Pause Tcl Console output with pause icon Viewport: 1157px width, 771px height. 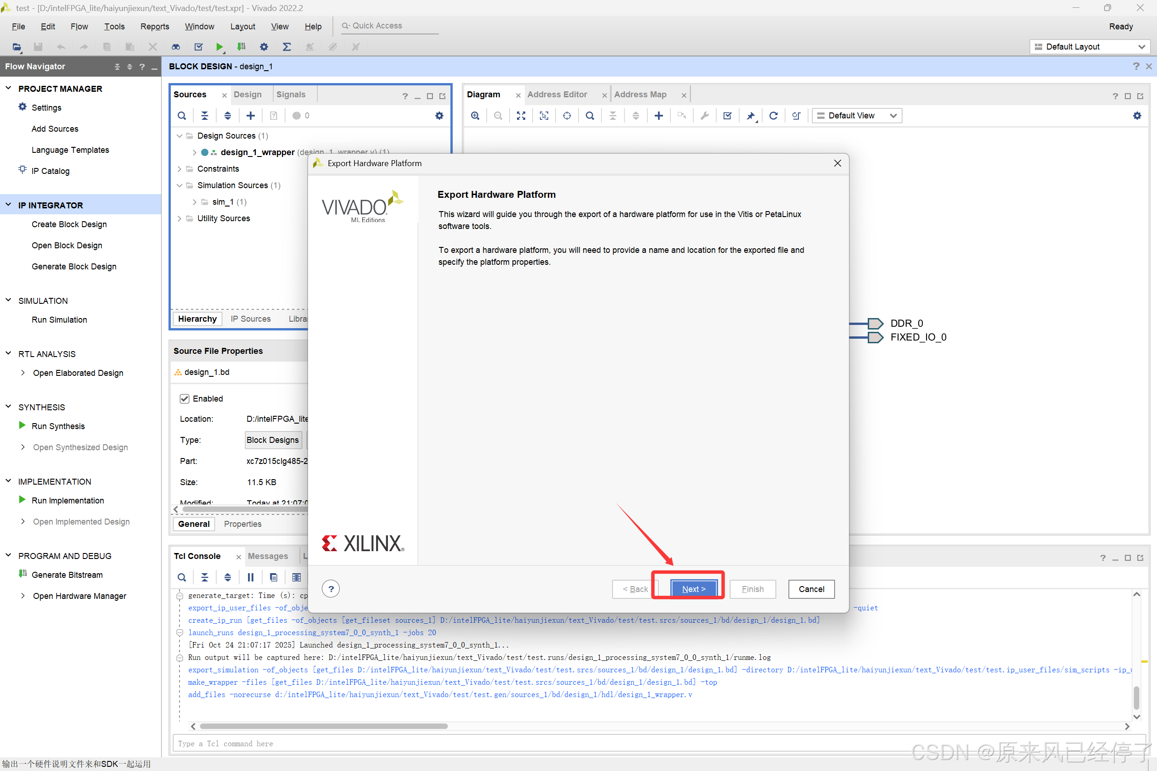click(x=250, y=577)
